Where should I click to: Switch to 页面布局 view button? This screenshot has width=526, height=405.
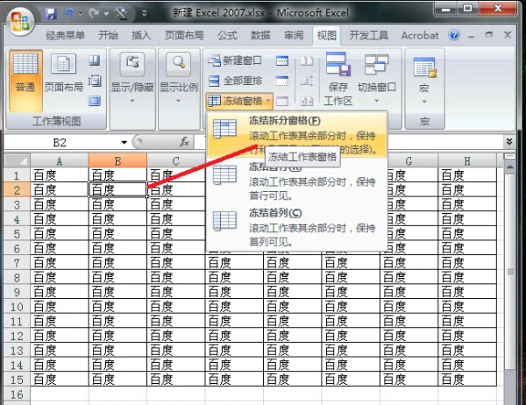click(63, 73)
